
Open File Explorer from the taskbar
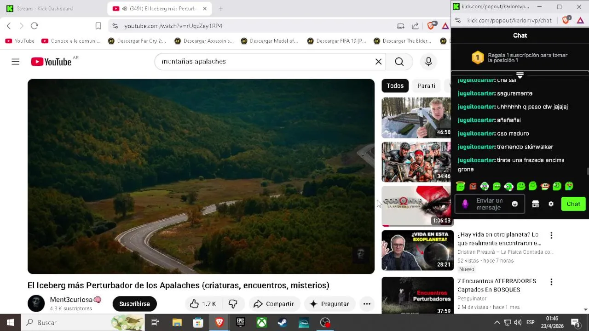pos(177,323)
